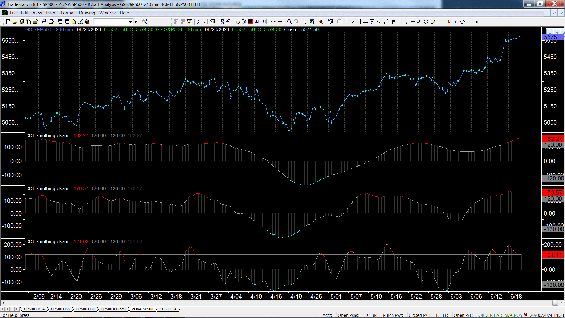Viewport: 565px width, 318px height.
Task: Click the green chart on black icon
Action: [x=251, y=22]
